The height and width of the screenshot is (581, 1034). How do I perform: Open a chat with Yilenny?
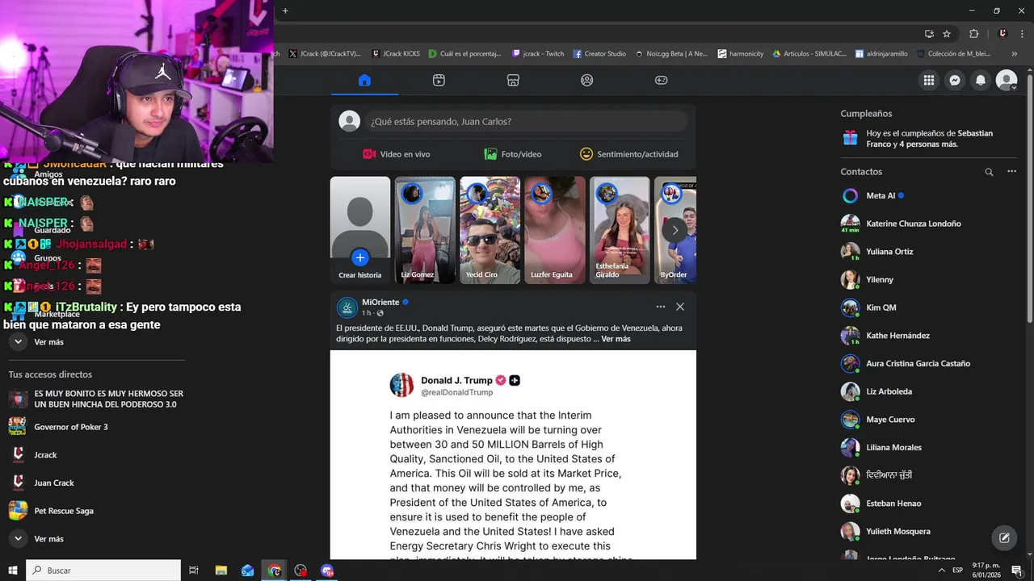tap(927, 280)
